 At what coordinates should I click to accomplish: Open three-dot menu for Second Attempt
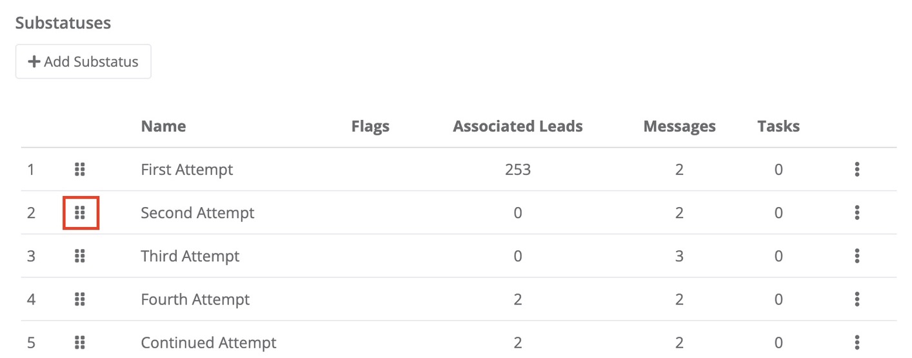pyautogui.click(x=857, y=213)
